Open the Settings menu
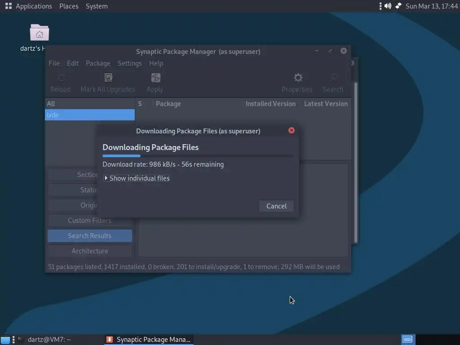This screenshot has width=460, height=345. pos(130,63)
